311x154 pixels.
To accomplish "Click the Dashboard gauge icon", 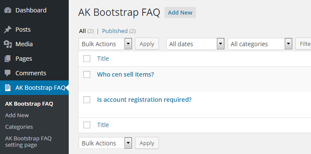I will [x=8, y=10].
